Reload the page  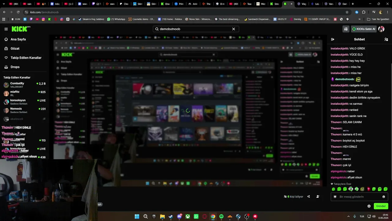coord(18,12)
